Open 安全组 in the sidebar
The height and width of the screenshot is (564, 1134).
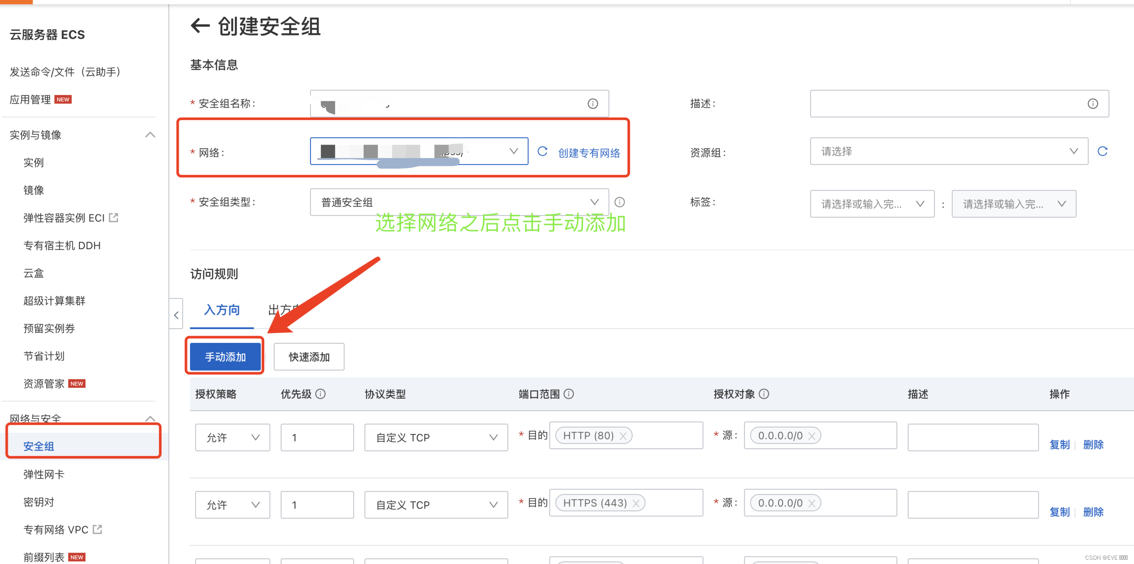click(39, 446)
